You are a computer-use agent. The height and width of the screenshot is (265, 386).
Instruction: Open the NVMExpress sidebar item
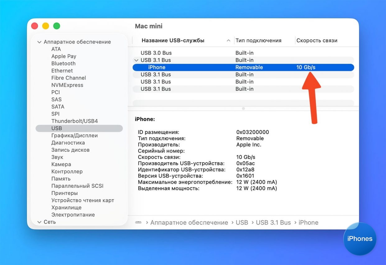[67, 85]
